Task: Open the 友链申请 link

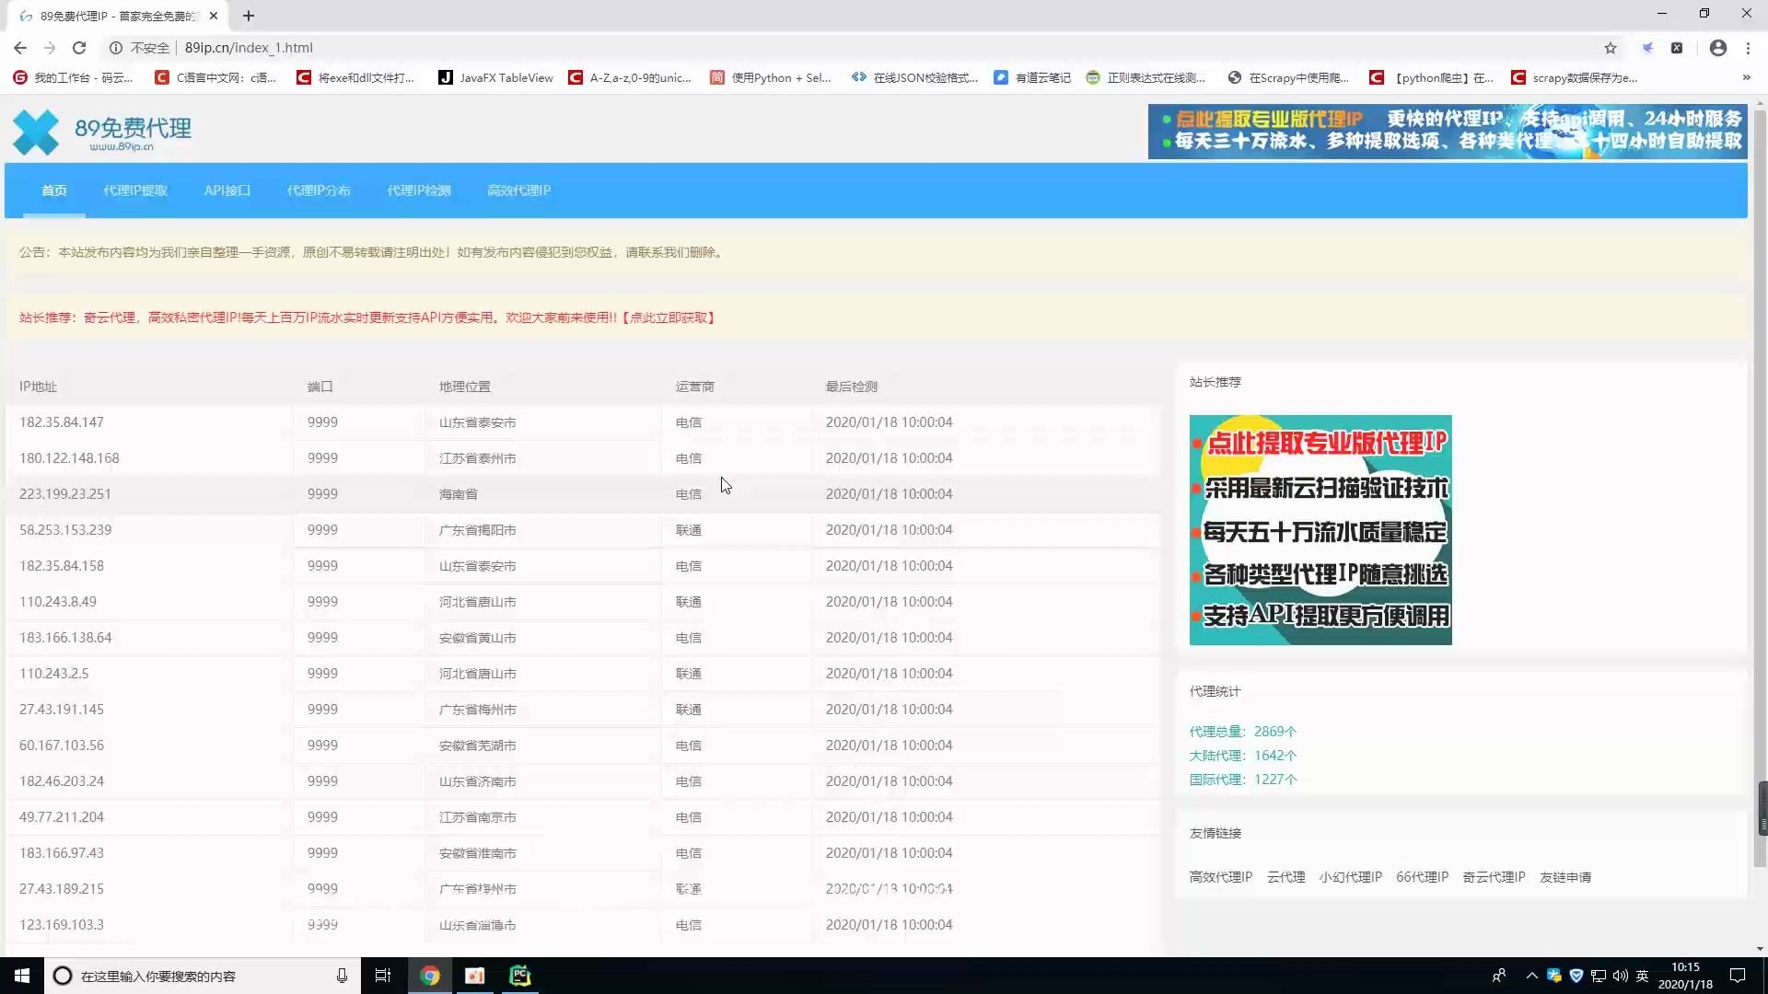Action: tap(1565, 876)
